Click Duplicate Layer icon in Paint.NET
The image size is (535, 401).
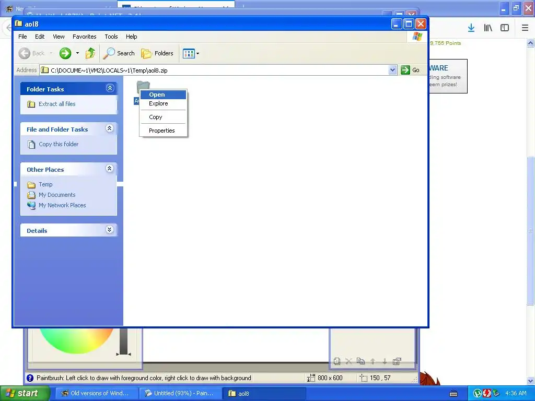coord(360,361)
